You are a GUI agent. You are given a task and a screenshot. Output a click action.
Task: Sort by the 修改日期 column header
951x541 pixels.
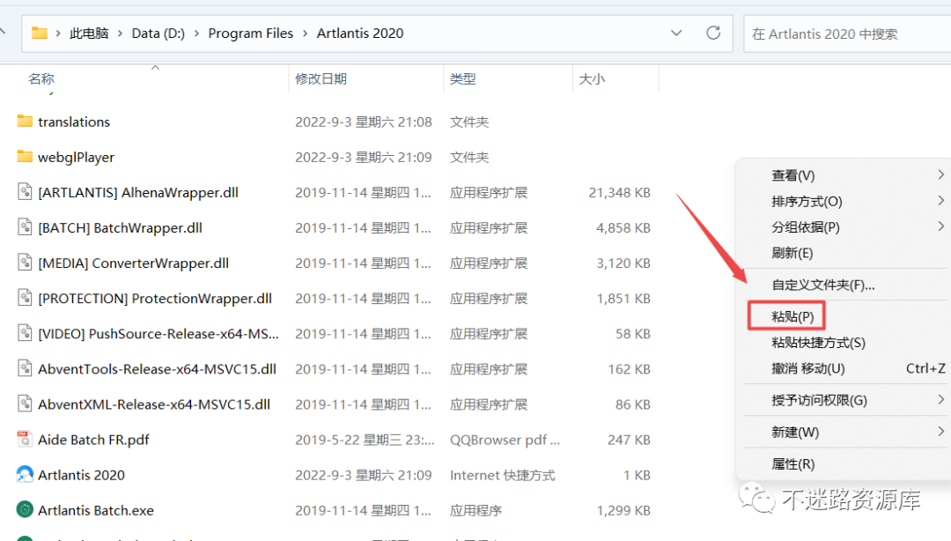pyautogui.click(x=321, y=79)
